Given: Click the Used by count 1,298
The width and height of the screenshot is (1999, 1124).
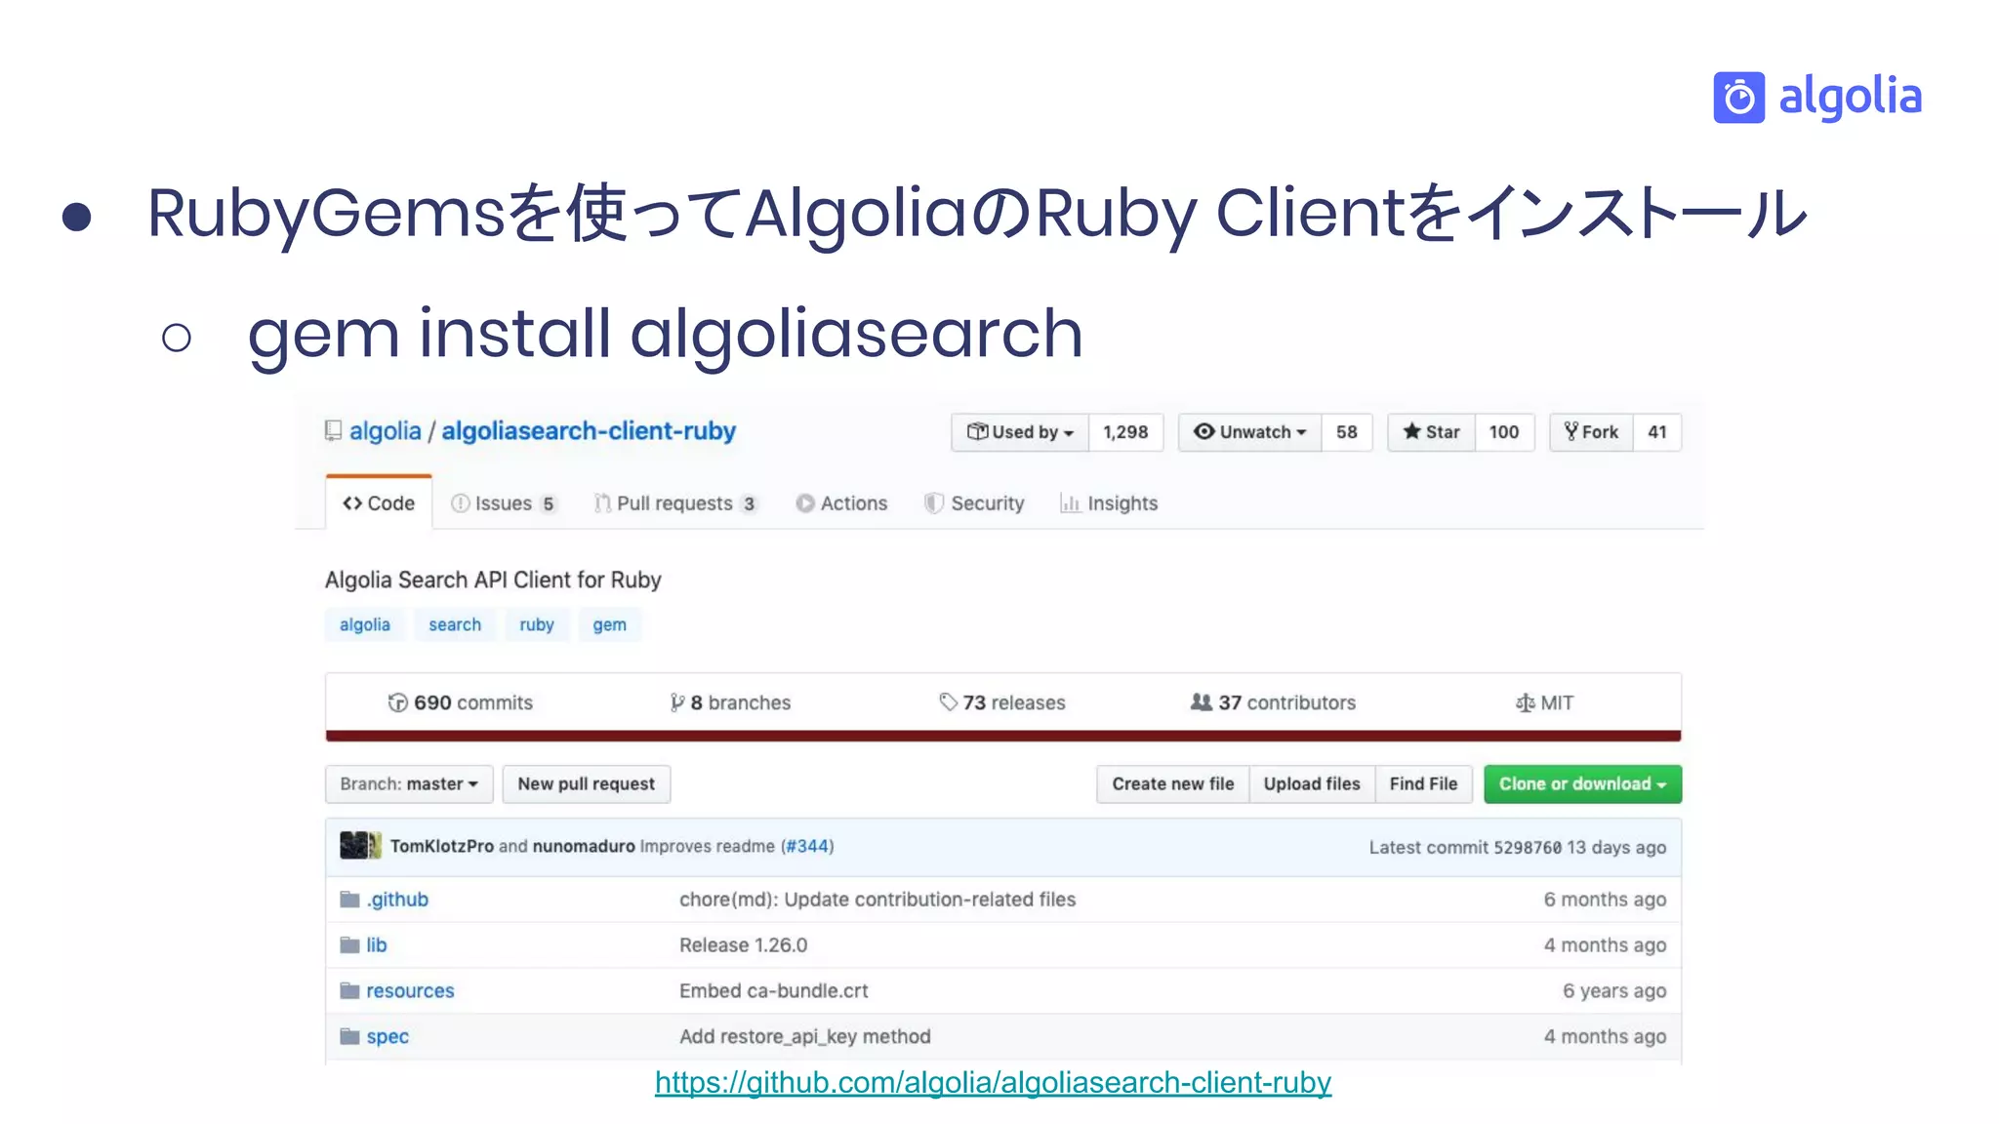Looking at the screenshot, I should point(1125,432).
